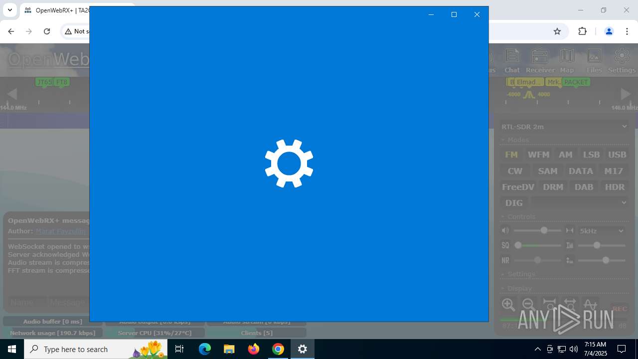Select DRM mode button
The image size is (638, 359).
[x=553, y=187]
